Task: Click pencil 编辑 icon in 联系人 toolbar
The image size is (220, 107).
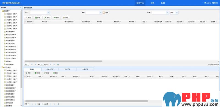Action: pyautogui.click(x=45, y=73)
